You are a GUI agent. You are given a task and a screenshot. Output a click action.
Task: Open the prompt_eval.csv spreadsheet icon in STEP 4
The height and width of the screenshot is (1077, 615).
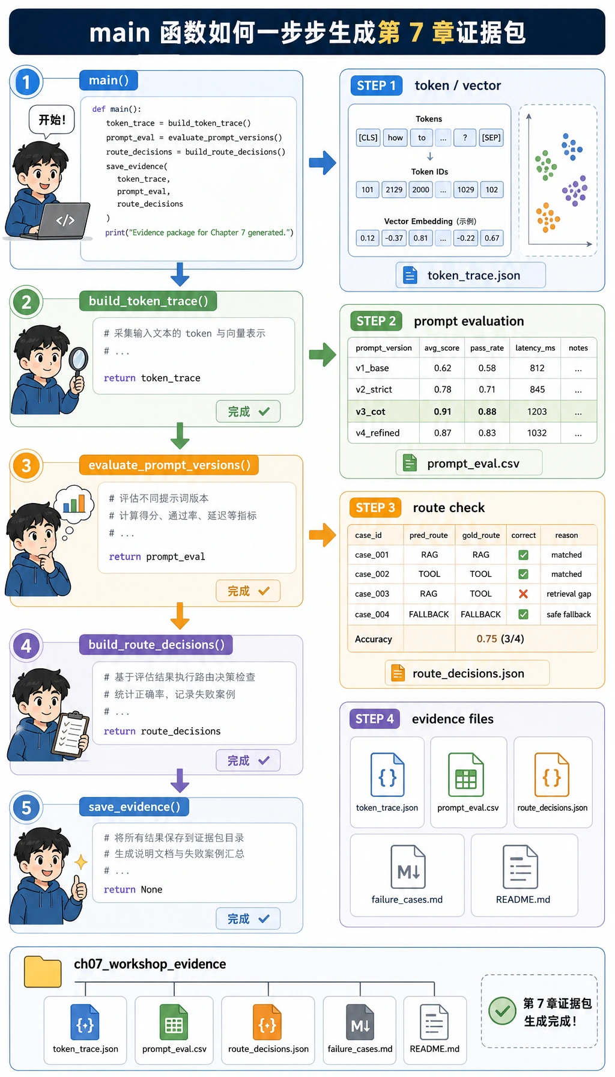point(466,775)
